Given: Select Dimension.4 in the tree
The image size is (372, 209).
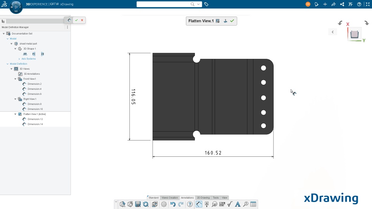Looking at the screenshot, I should click(x=34, y=89).
